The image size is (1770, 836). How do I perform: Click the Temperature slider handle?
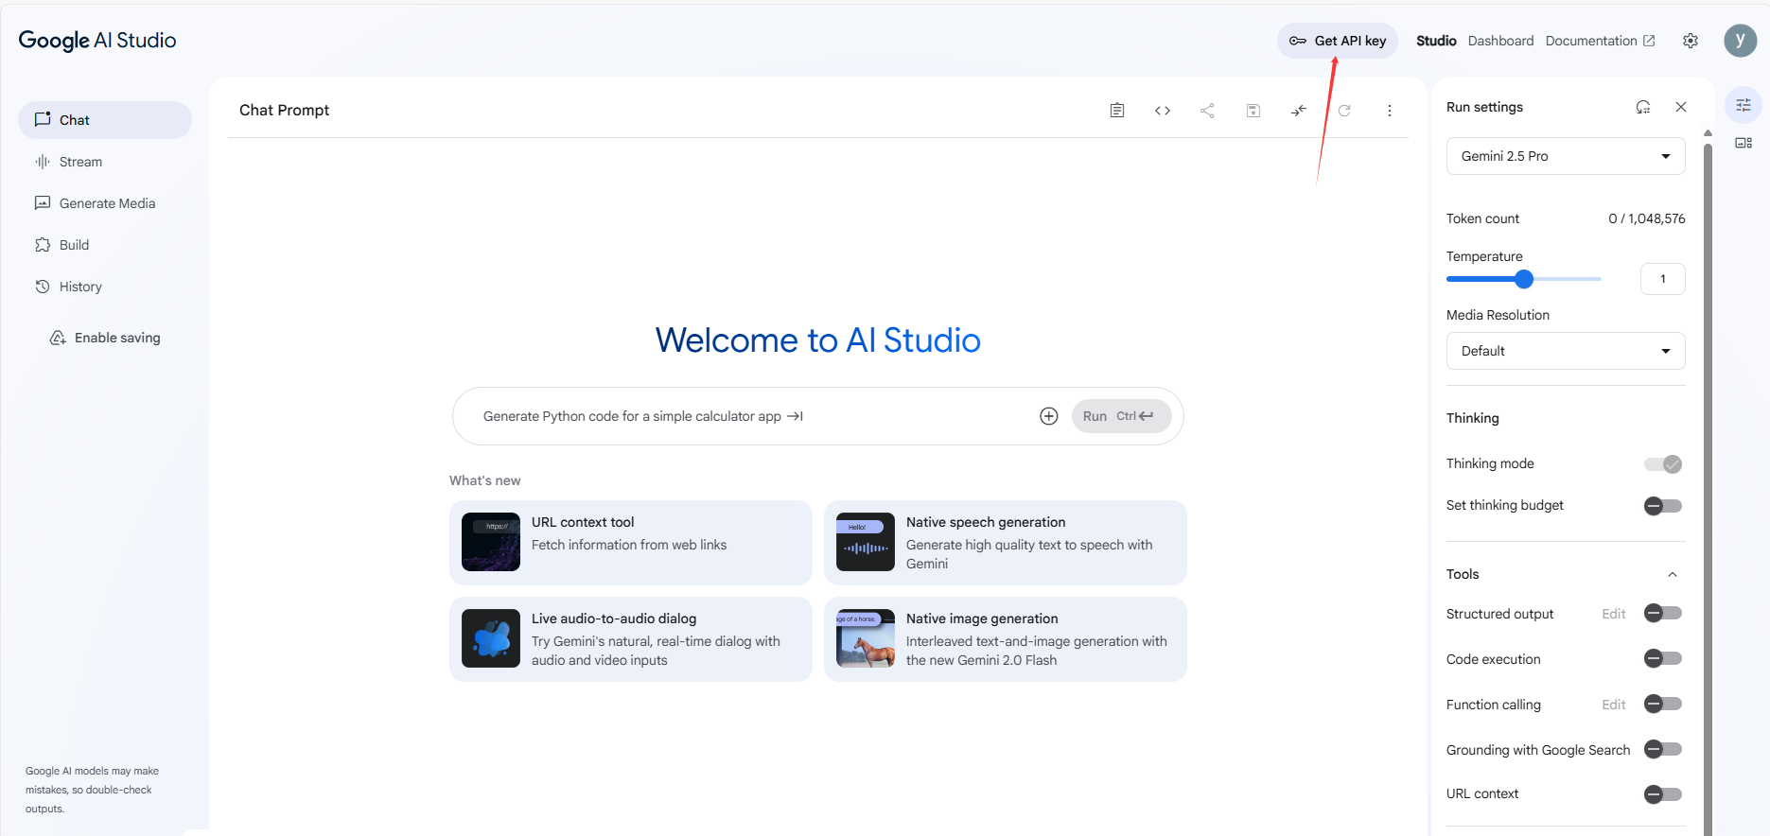(1523, 279)
